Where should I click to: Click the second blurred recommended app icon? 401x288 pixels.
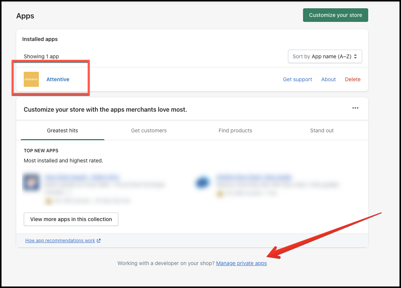[203, 182]
